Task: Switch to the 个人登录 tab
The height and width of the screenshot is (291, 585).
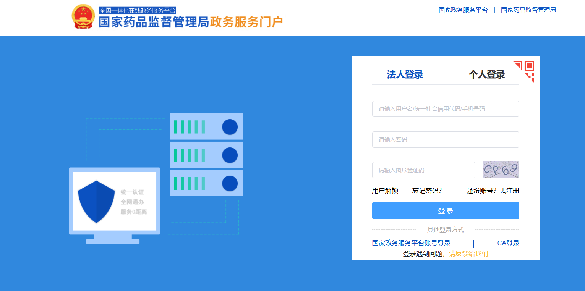Action: pyautogui.click(x=486, y=74)
